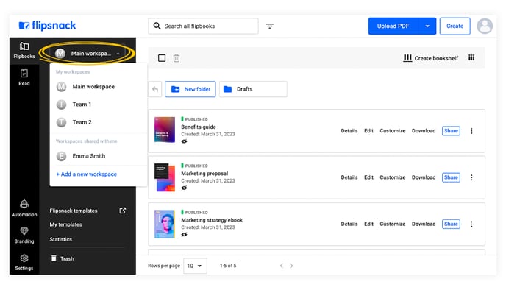The width and height of the screenshot is (506, 290).
Task: Download the Benefits guide flipbook
Action: 424,131
